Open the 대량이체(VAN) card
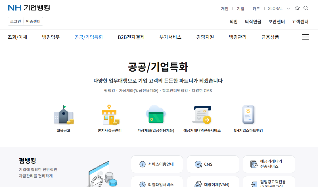The height and width of the screenshot is (187, 318). point(213,182)
